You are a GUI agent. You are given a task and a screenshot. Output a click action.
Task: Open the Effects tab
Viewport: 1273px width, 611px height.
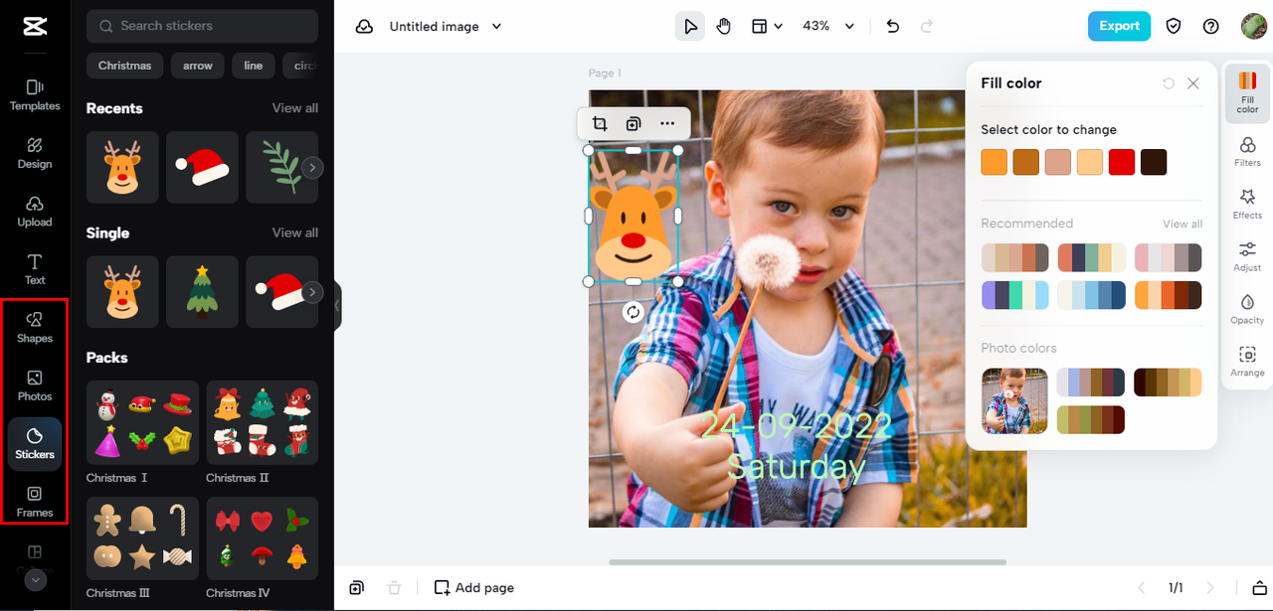(x=1247, y=205)
